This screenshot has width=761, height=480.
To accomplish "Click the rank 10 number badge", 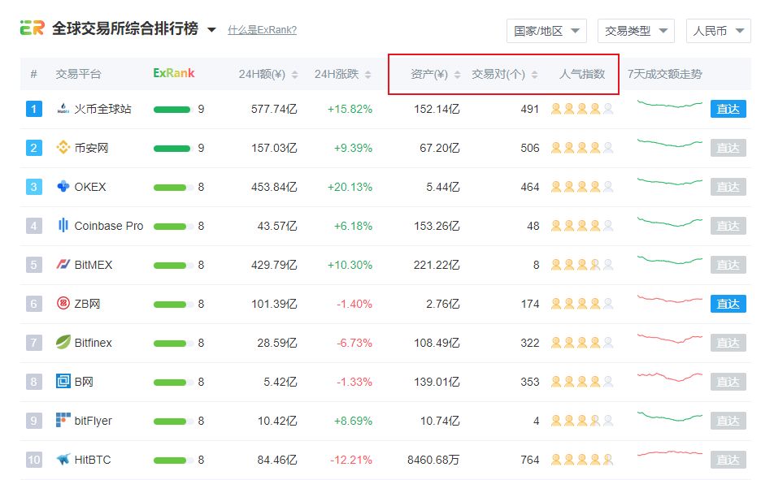I will (34, 459).
